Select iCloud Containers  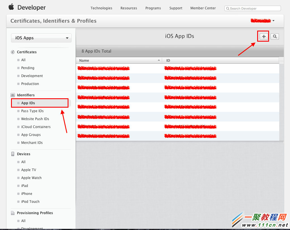coord(36,127)
